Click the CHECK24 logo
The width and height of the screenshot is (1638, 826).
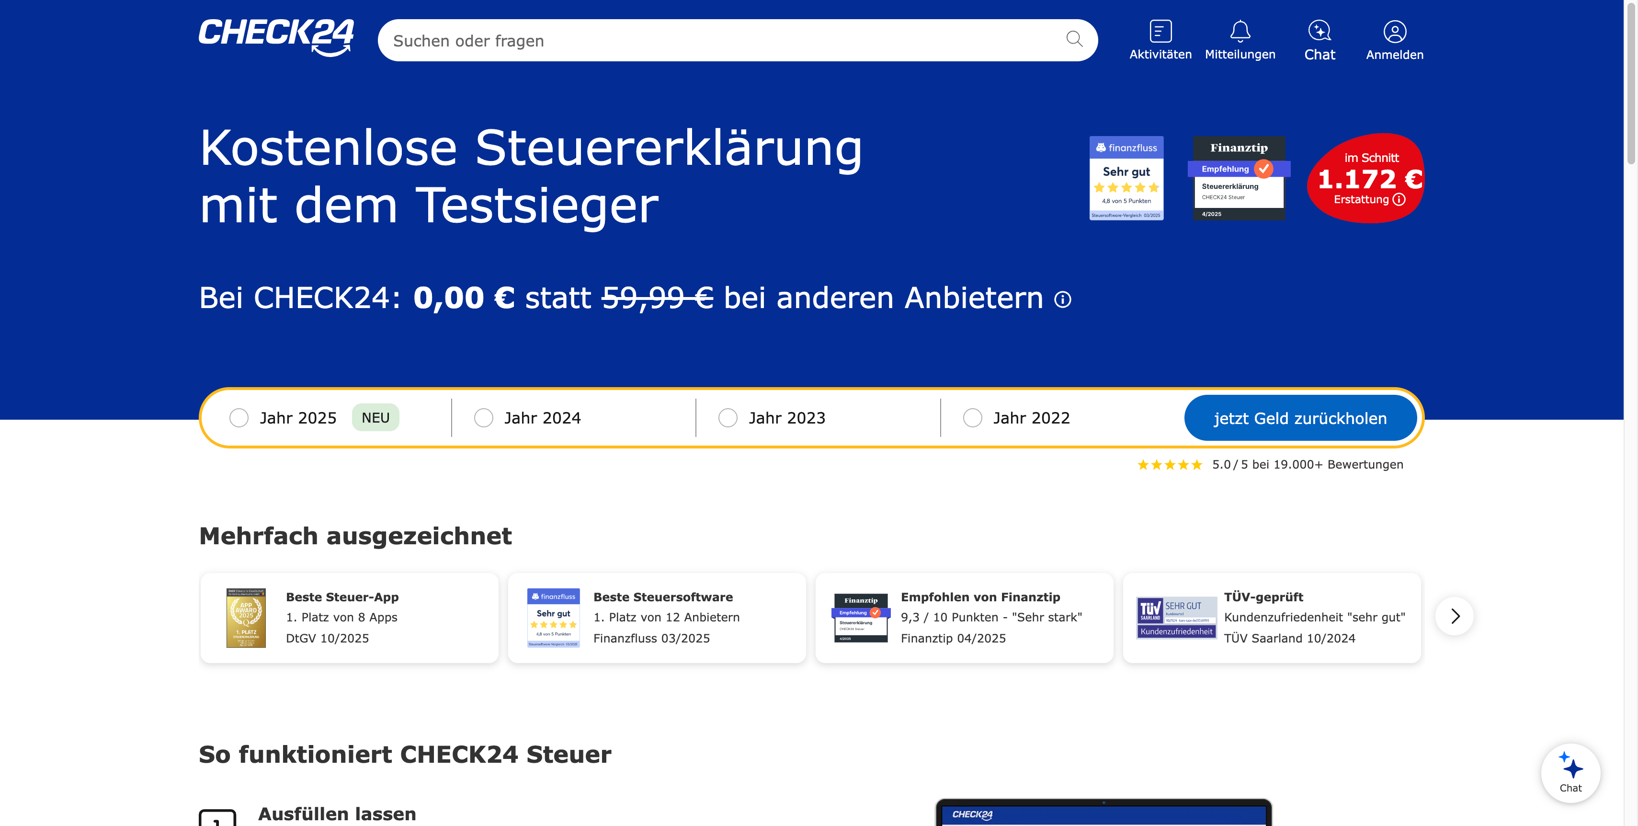[276, 37]
